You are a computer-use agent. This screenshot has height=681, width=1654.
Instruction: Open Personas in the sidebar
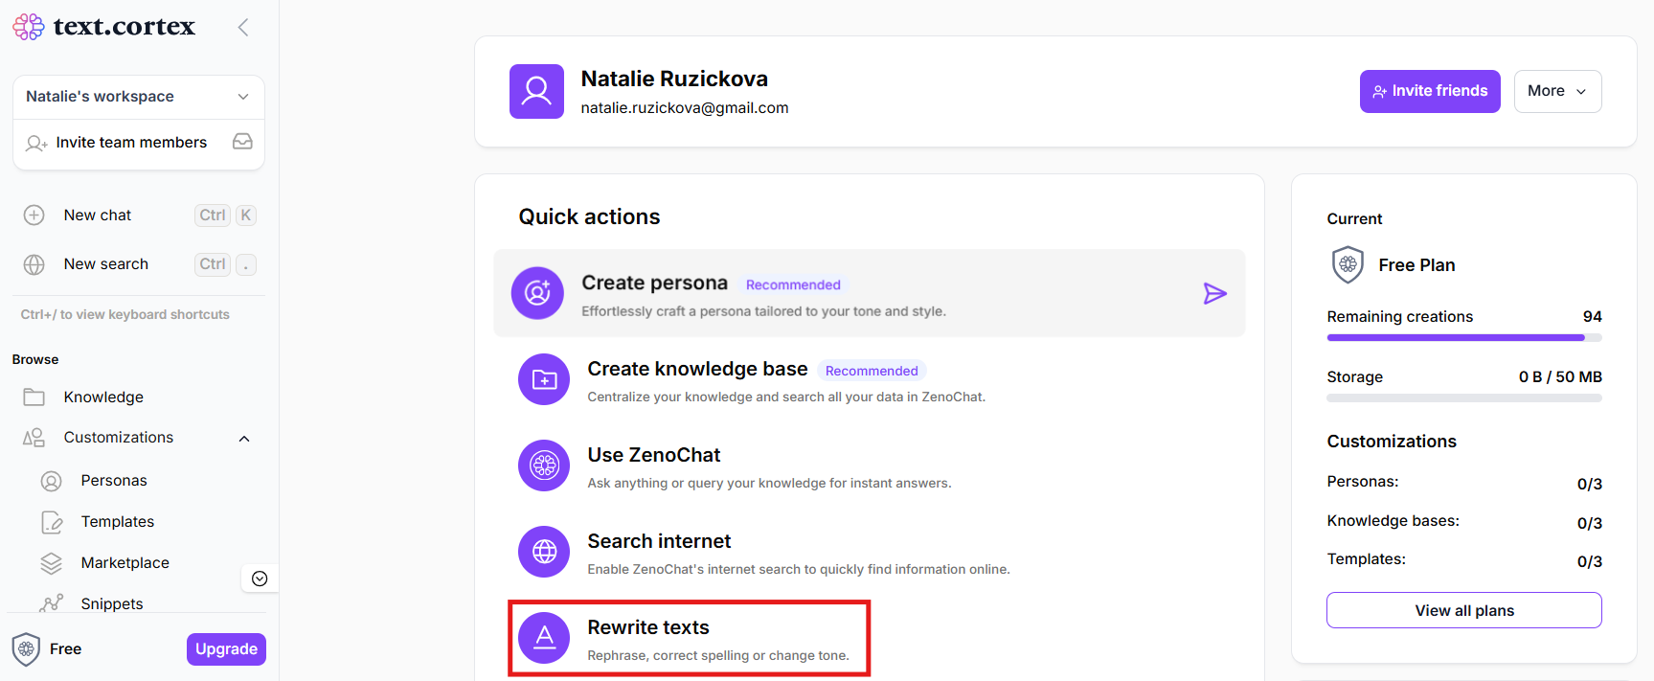[x=114, y=481]
